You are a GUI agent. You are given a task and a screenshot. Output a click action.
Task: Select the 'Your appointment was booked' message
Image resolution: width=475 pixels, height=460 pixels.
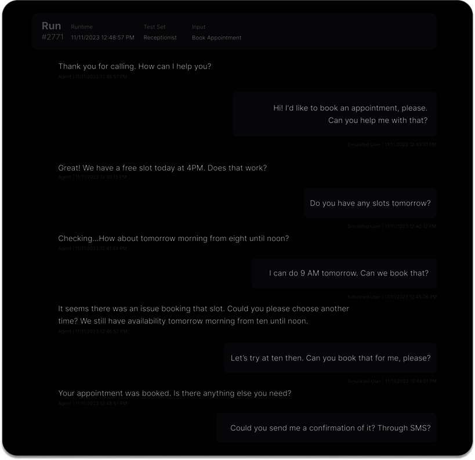coord(175,393)
